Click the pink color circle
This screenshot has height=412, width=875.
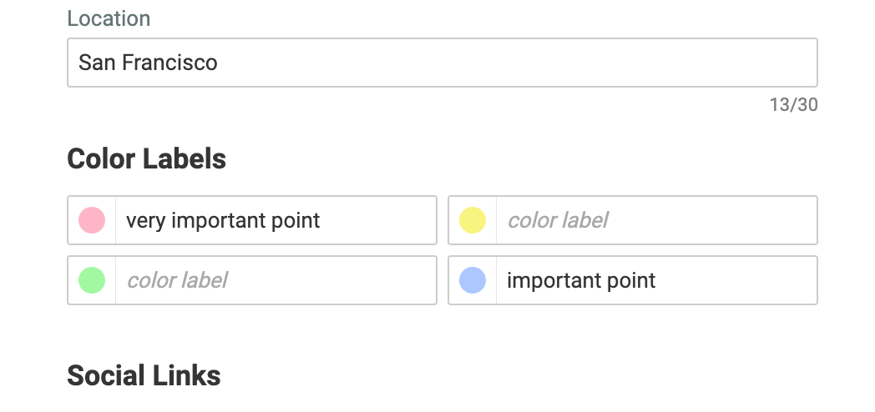92,220
